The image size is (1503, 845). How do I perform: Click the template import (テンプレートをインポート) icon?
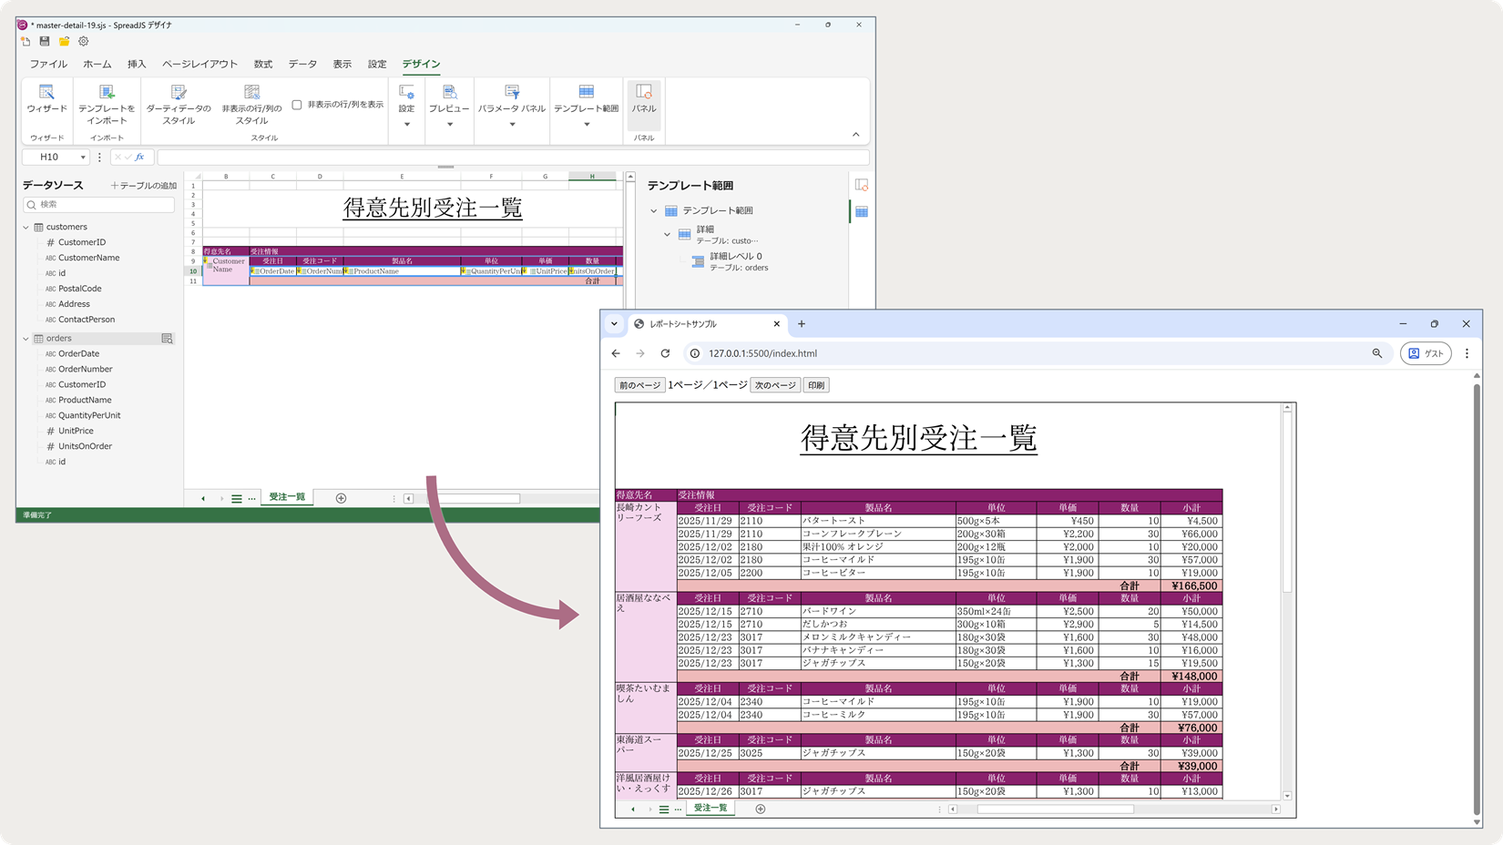[107, 98]
